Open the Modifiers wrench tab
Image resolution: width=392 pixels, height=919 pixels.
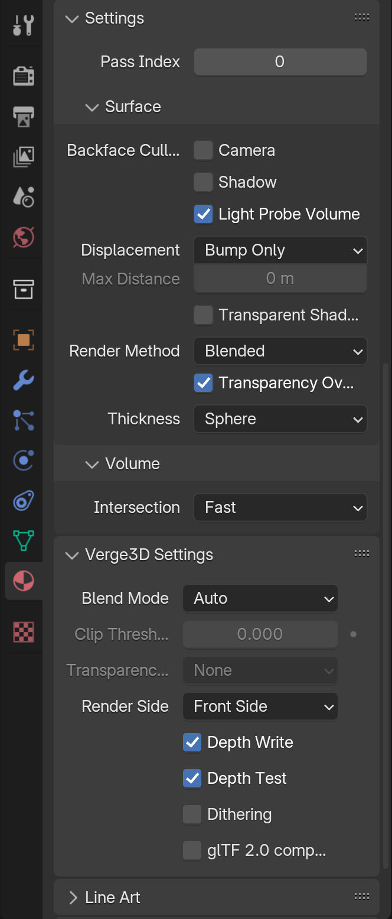click(x=24, y=381)
